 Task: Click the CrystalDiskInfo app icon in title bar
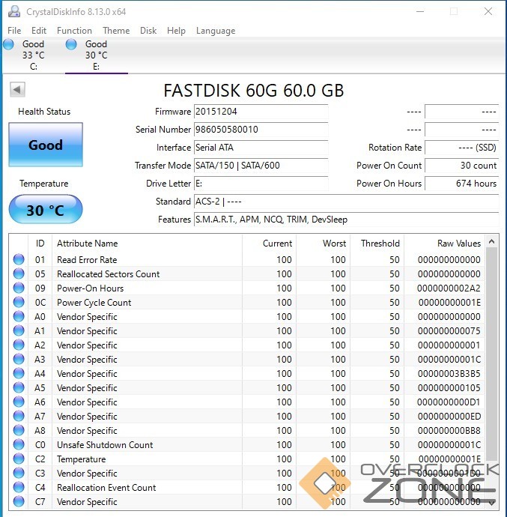point(13,12)
